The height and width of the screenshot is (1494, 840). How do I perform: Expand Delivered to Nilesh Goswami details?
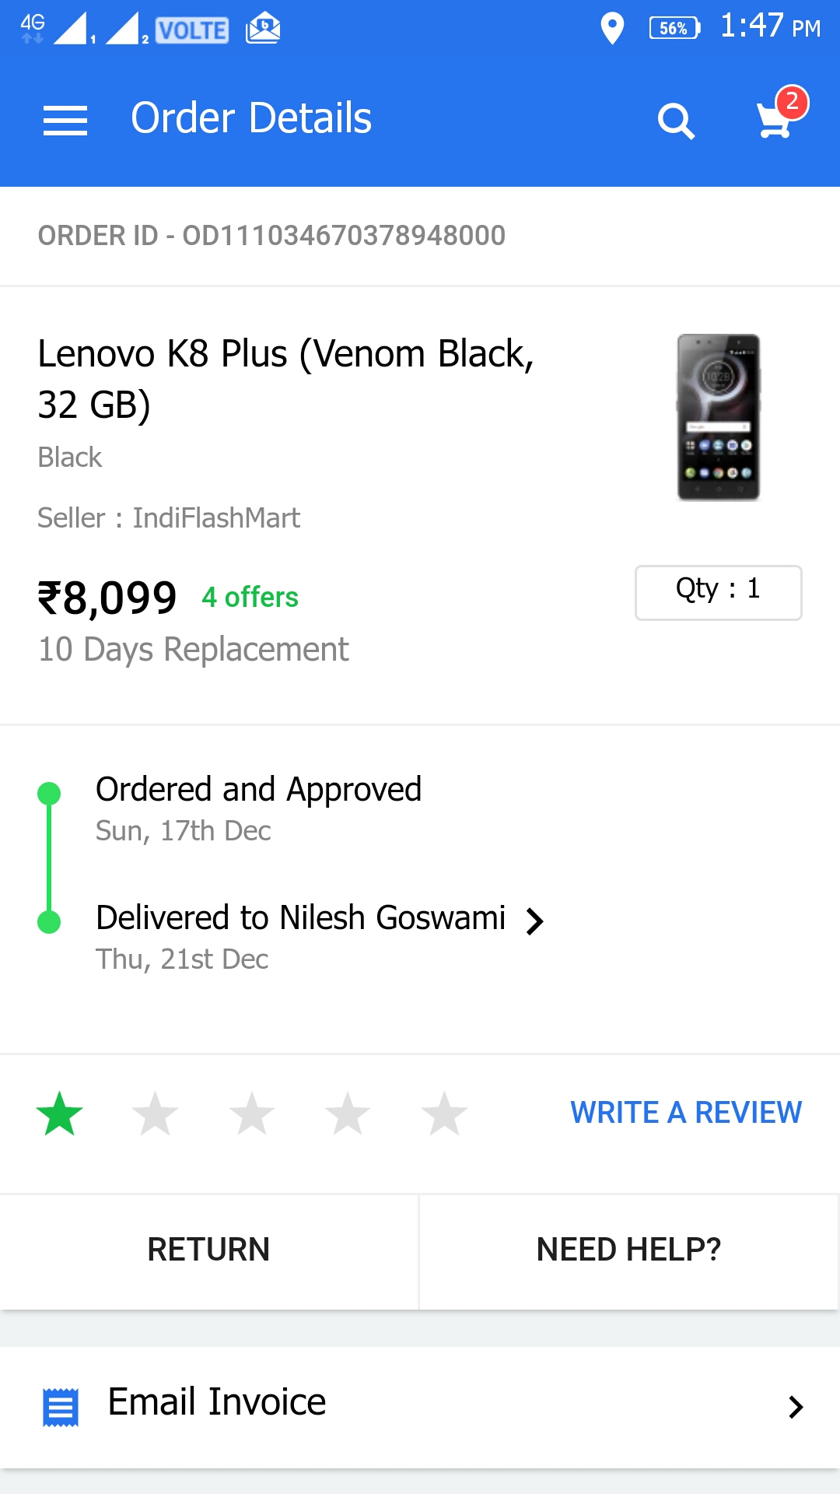click(x=534, y=921)
